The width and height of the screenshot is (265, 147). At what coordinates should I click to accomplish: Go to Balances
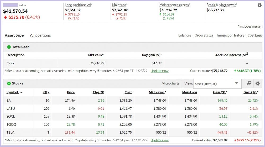click(x=185, y=35)
